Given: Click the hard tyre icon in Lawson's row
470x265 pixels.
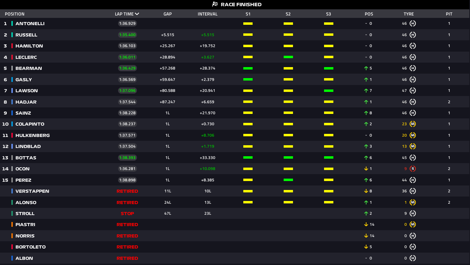Looking at the screenshot, I should tap(412, 91).
